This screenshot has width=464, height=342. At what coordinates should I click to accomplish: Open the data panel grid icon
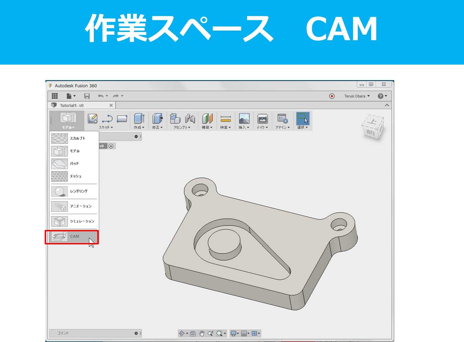(x=55, y=96)
